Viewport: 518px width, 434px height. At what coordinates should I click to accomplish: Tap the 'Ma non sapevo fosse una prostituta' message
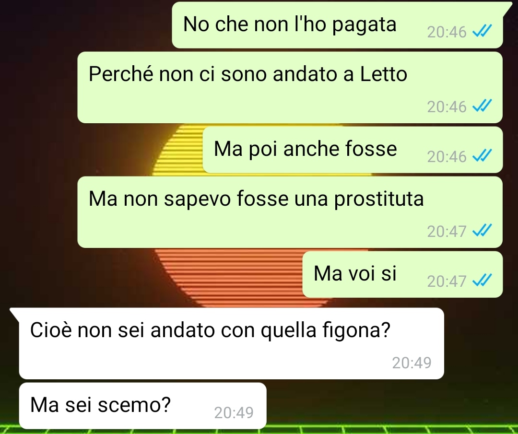[290, 212]
